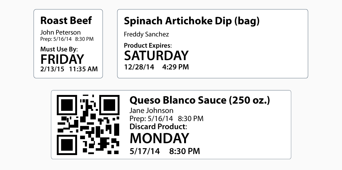Select "Spinach Artichoke Dip (bag)" title
This screenshot has height=170, width=342.
(192, 21)
